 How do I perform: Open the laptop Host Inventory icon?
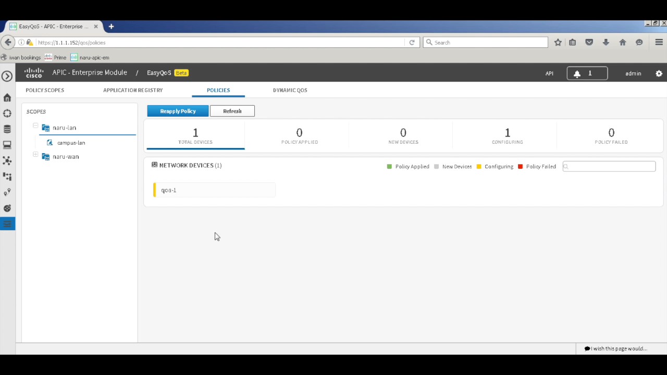(7, 145)
